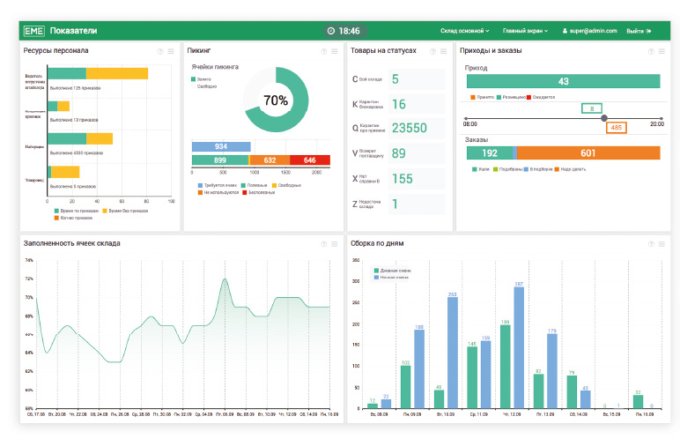Open the Главный экран dropdown
The height and width of the screenshot is (446, 680).
525,31
